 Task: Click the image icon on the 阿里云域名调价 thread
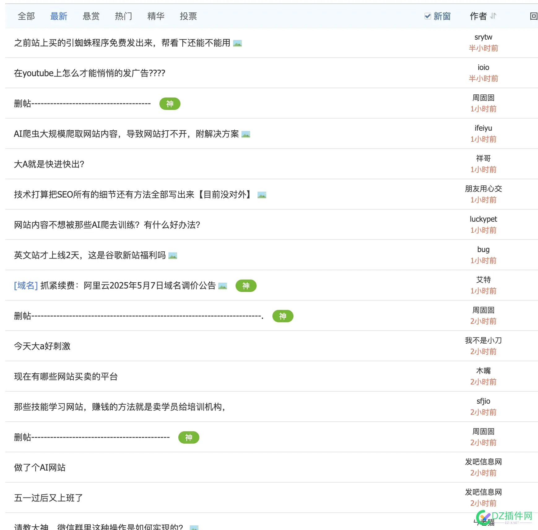(222, 286)
